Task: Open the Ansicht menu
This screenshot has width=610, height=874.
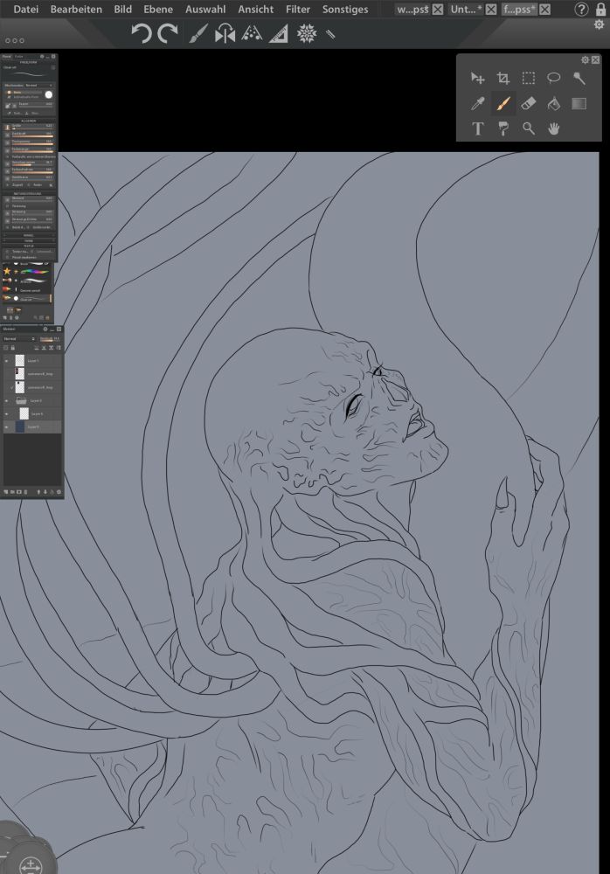Action: [x=255, y=10]
